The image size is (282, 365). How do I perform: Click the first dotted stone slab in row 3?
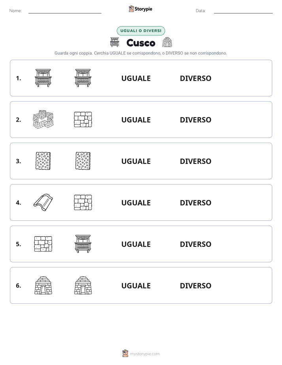click(43, 161)
